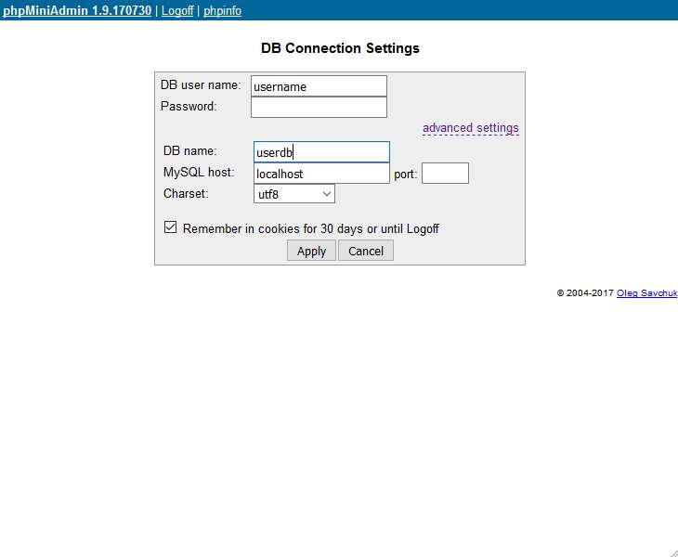This screenshot has height=557, width=678.
Task: Select the MySQL host input field
Action: [x=321, y=174]
